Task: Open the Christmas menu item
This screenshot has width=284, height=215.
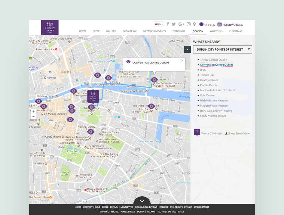Action: click(x=235, y=31)
